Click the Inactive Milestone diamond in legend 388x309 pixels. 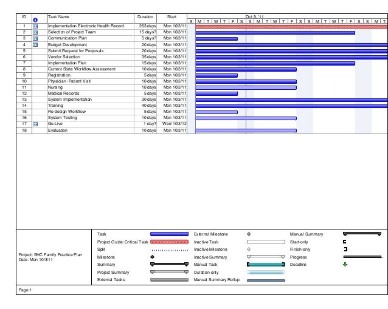point(249,250)
